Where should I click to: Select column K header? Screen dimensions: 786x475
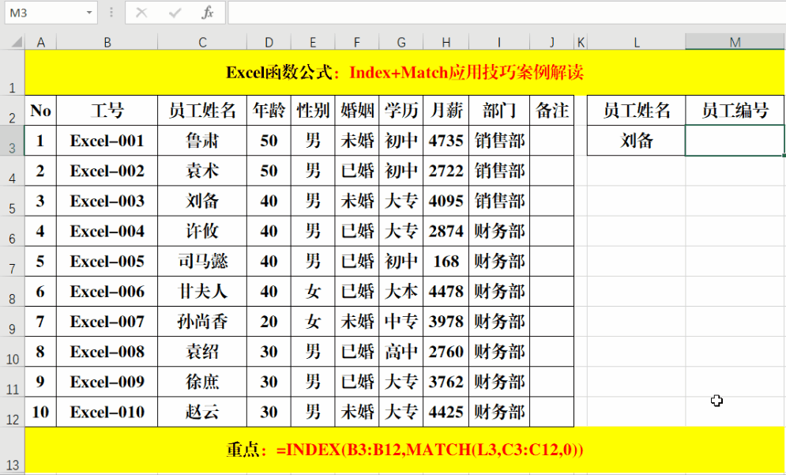(581, 42)
